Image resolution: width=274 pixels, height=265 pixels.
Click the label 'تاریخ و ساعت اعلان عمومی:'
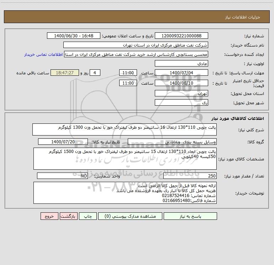[x=127, y=36]
